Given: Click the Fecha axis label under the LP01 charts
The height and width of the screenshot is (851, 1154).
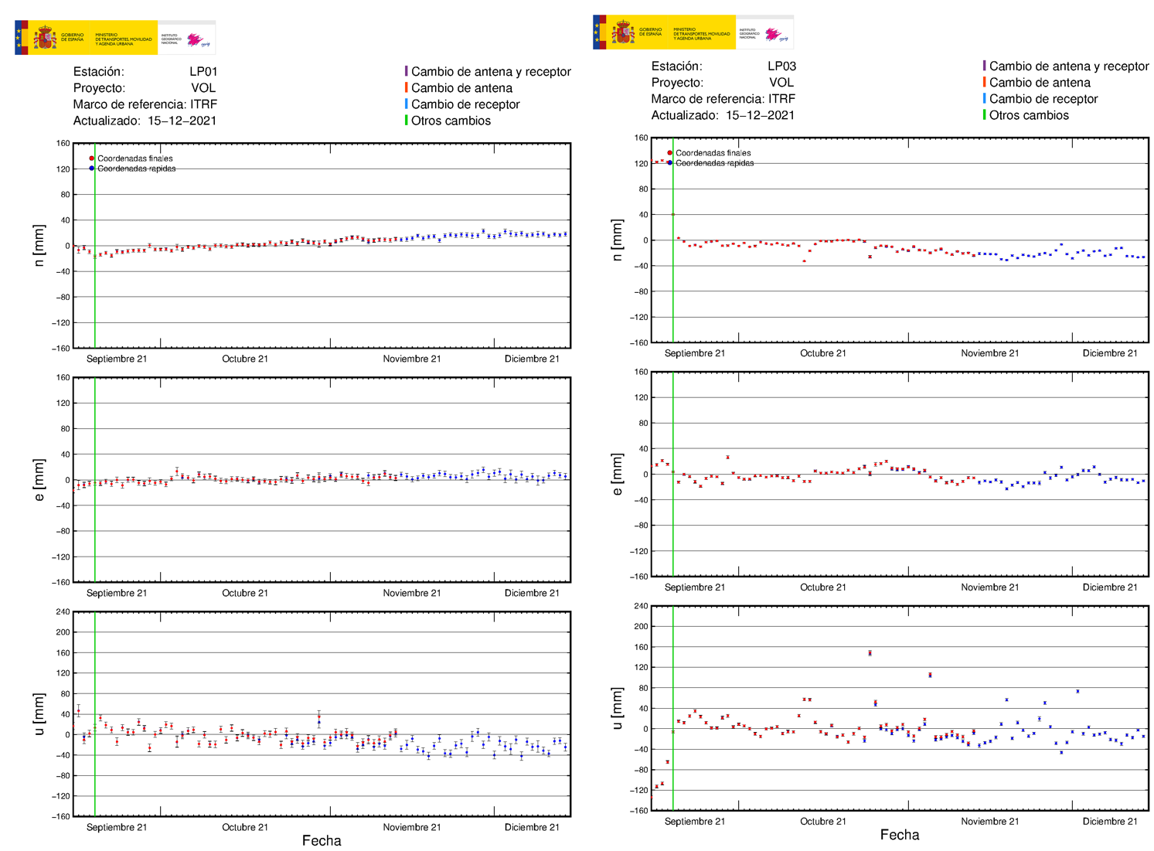Looking at the screenshot, I should point(322,842).
